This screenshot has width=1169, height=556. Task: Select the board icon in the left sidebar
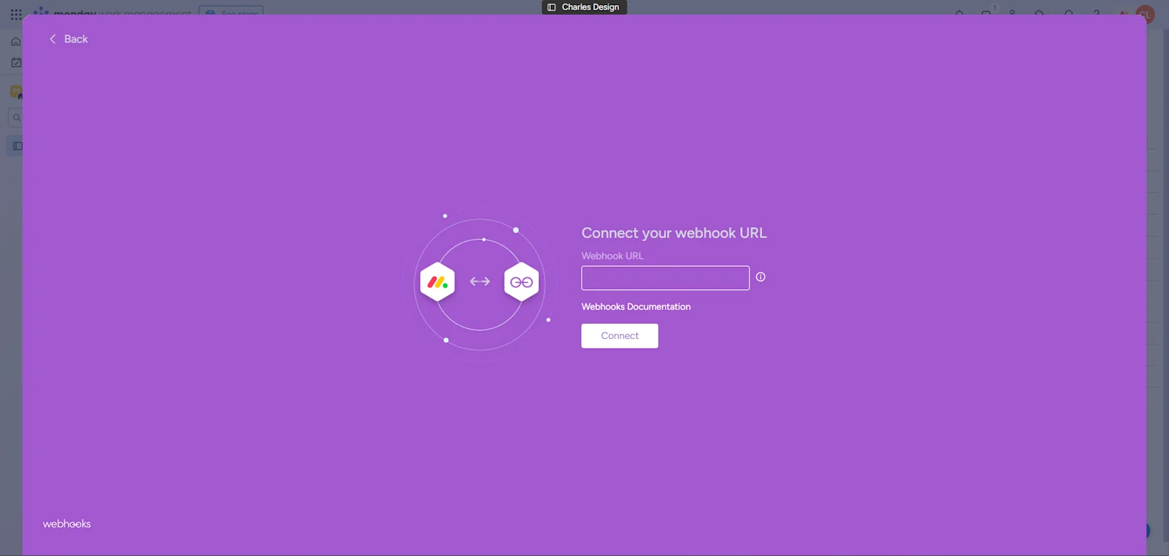click(17, 146)
